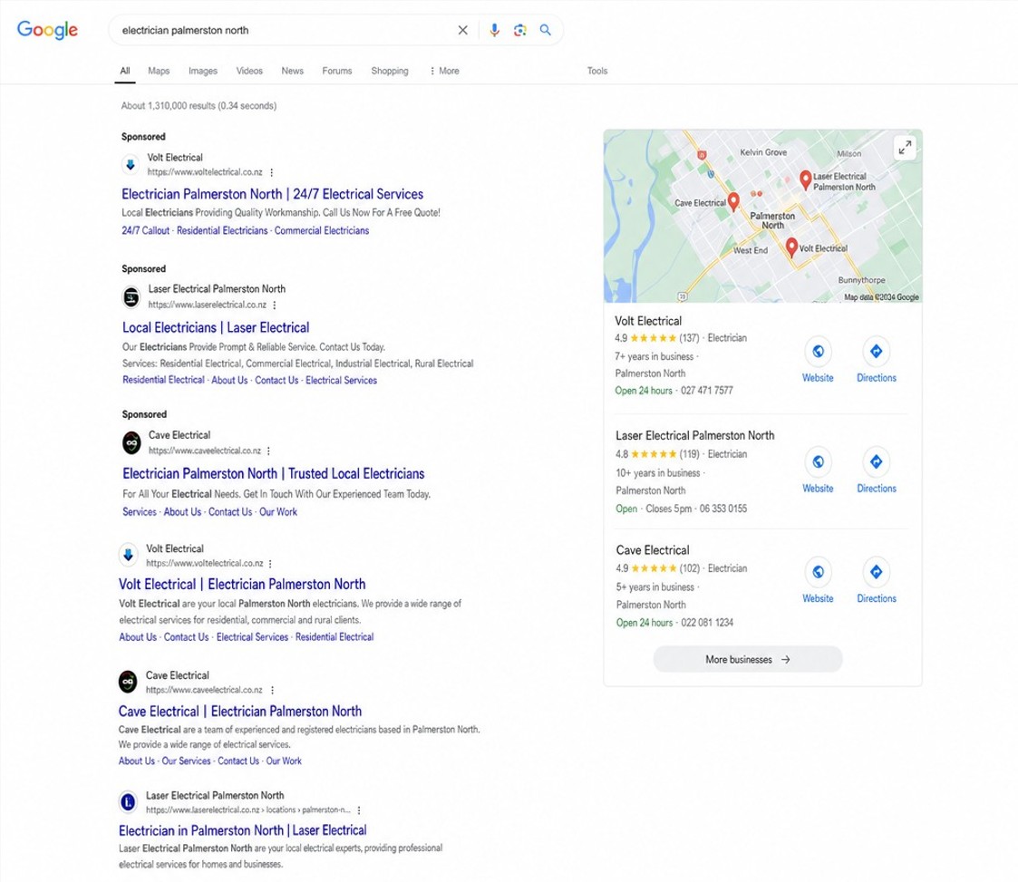This screenshot has height=882, width=1018.
Task: Clear the search box with X icon
Action: pyautogui.click(x=462, y=30)
